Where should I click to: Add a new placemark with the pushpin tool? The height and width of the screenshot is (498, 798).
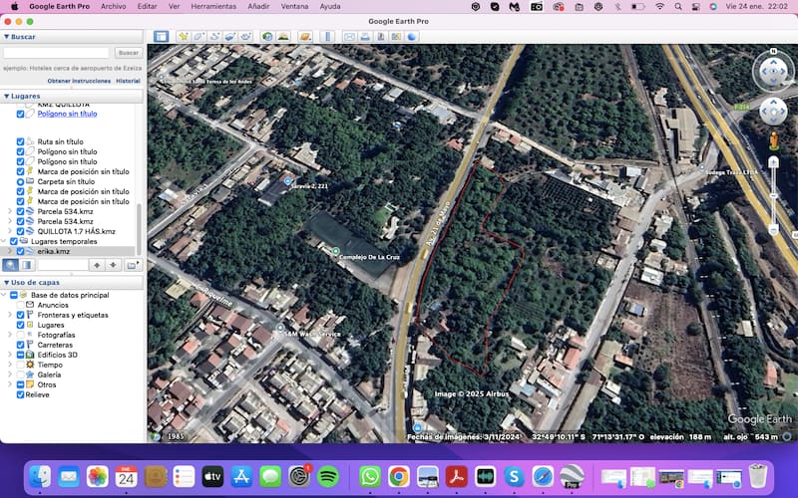(x=184, y=37)
